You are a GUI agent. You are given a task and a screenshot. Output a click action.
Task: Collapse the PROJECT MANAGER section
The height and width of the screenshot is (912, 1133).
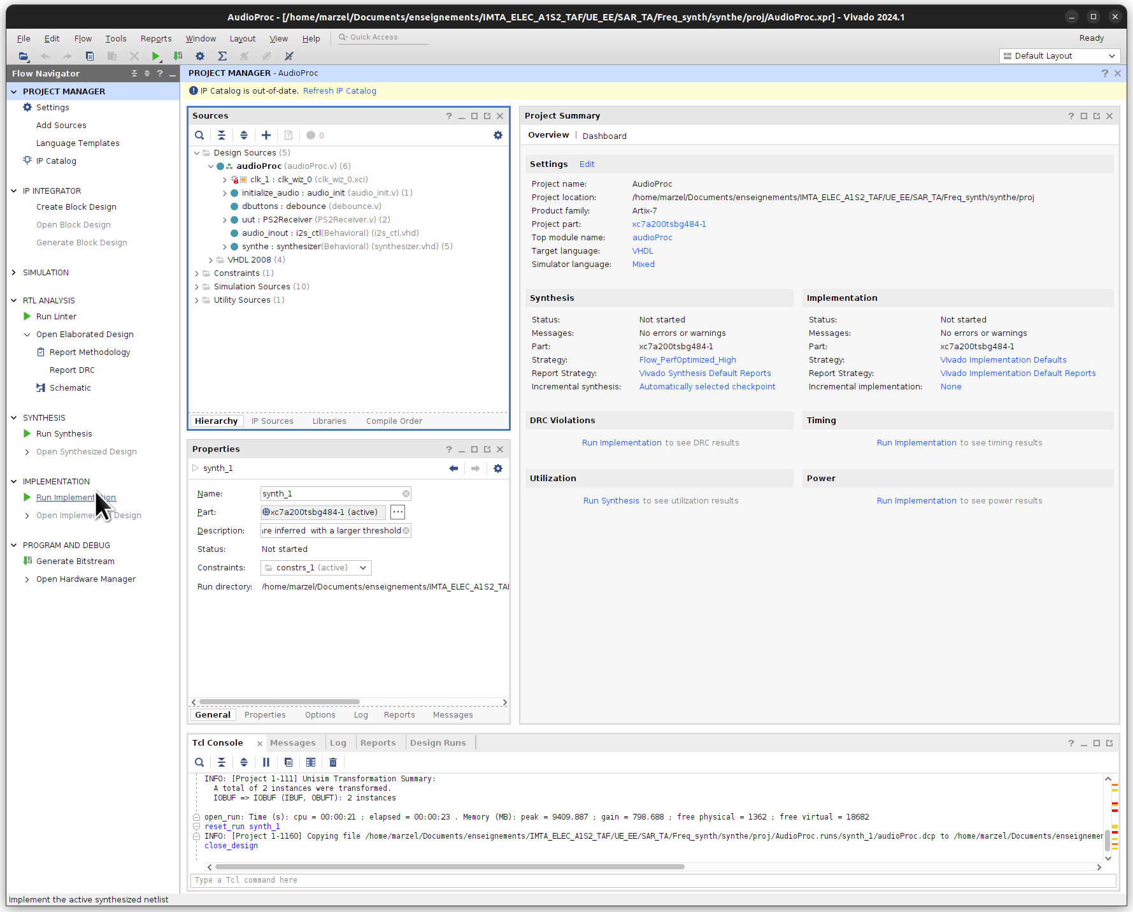14,92
